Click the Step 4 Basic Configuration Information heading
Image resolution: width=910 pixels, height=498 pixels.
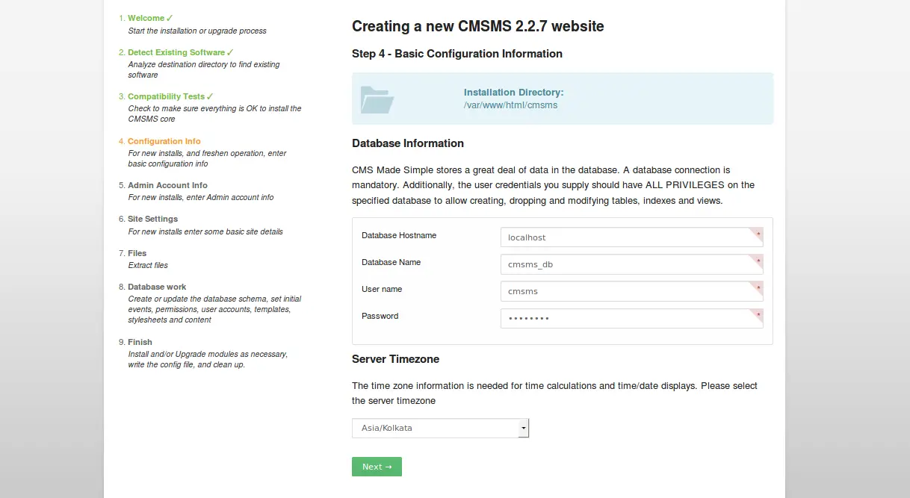pyautogui.click(x=457, y=54)
